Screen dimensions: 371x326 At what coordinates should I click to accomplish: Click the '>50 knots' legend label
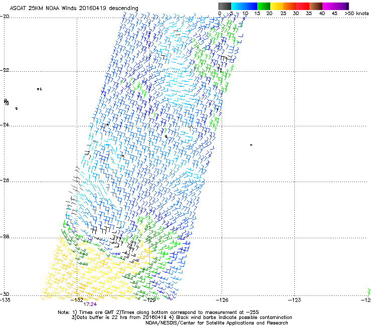click(x=356, y=14)
